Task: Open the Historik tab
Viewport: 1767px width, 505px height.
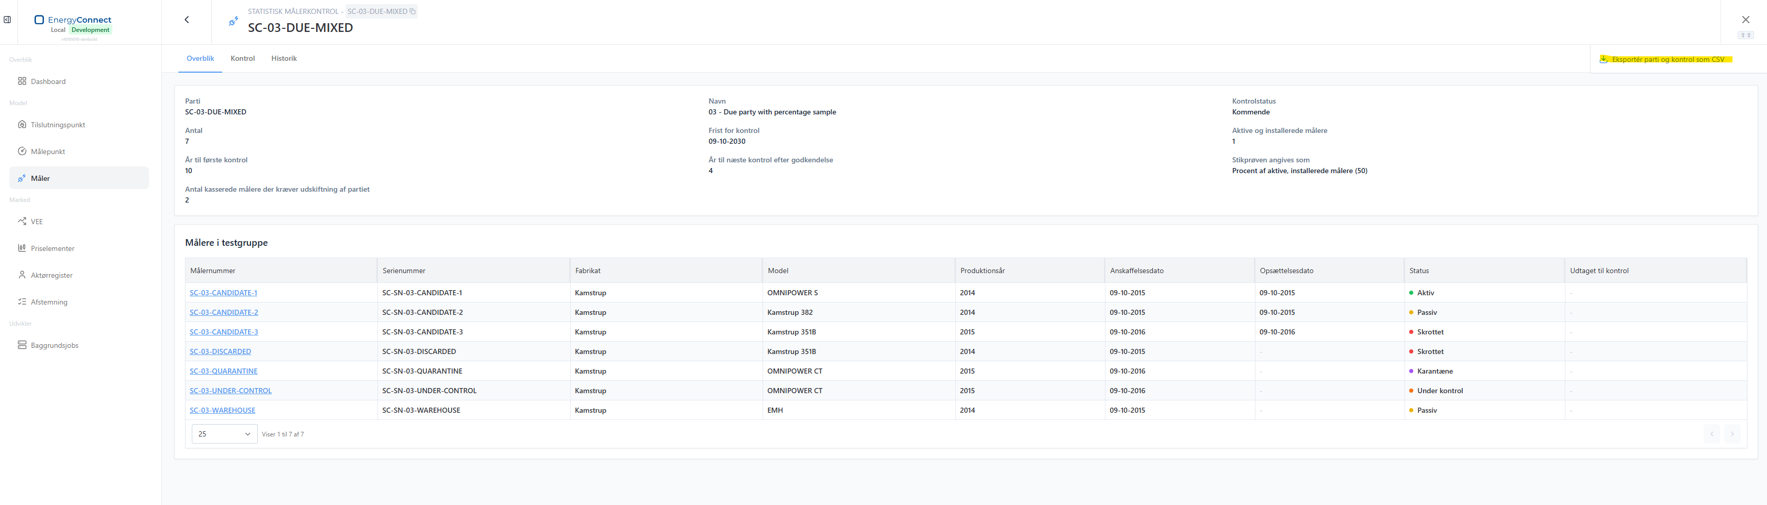Action: tap(284, 59)
